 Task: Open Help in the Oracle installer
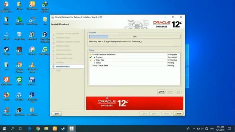[x=57, y=114]
